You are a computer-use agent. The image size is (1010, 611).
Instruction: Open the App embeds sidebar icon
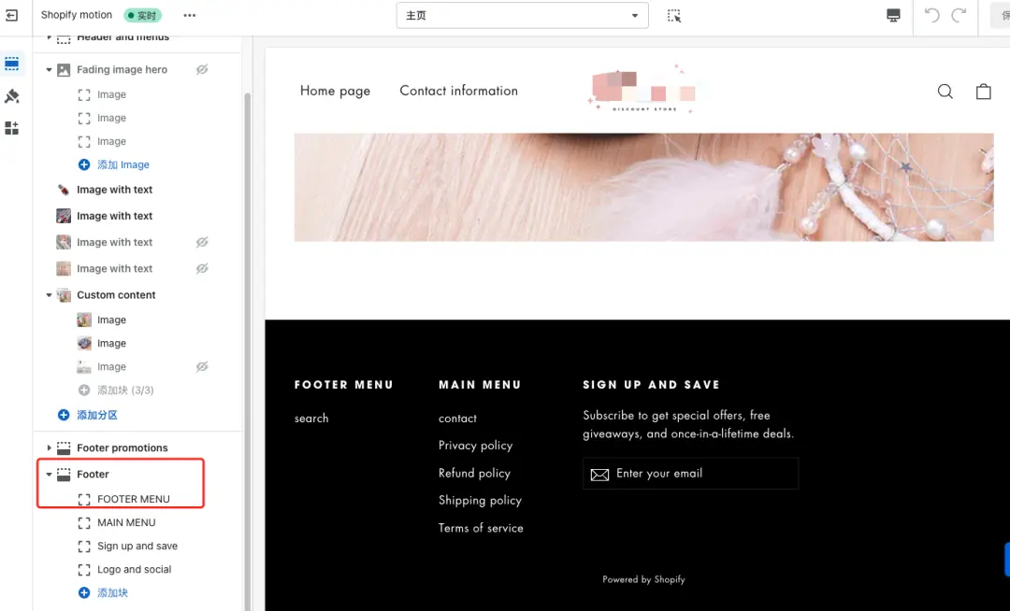pos(11,128)
